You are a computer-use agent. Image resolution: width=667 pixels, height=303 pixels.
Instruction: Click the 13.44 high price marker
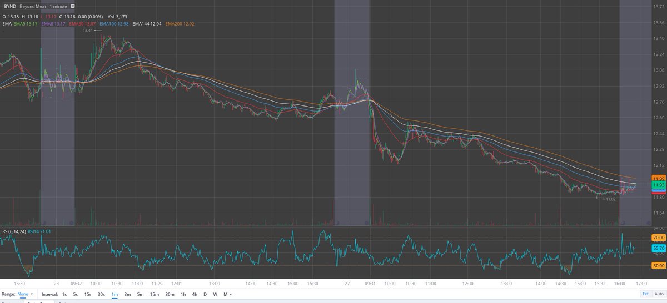click(x=88, y=31)
